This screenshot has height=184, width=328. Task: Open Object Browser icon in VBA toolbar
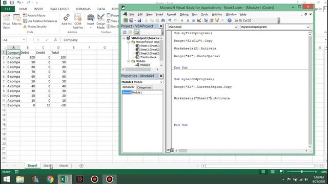(217, 20)
